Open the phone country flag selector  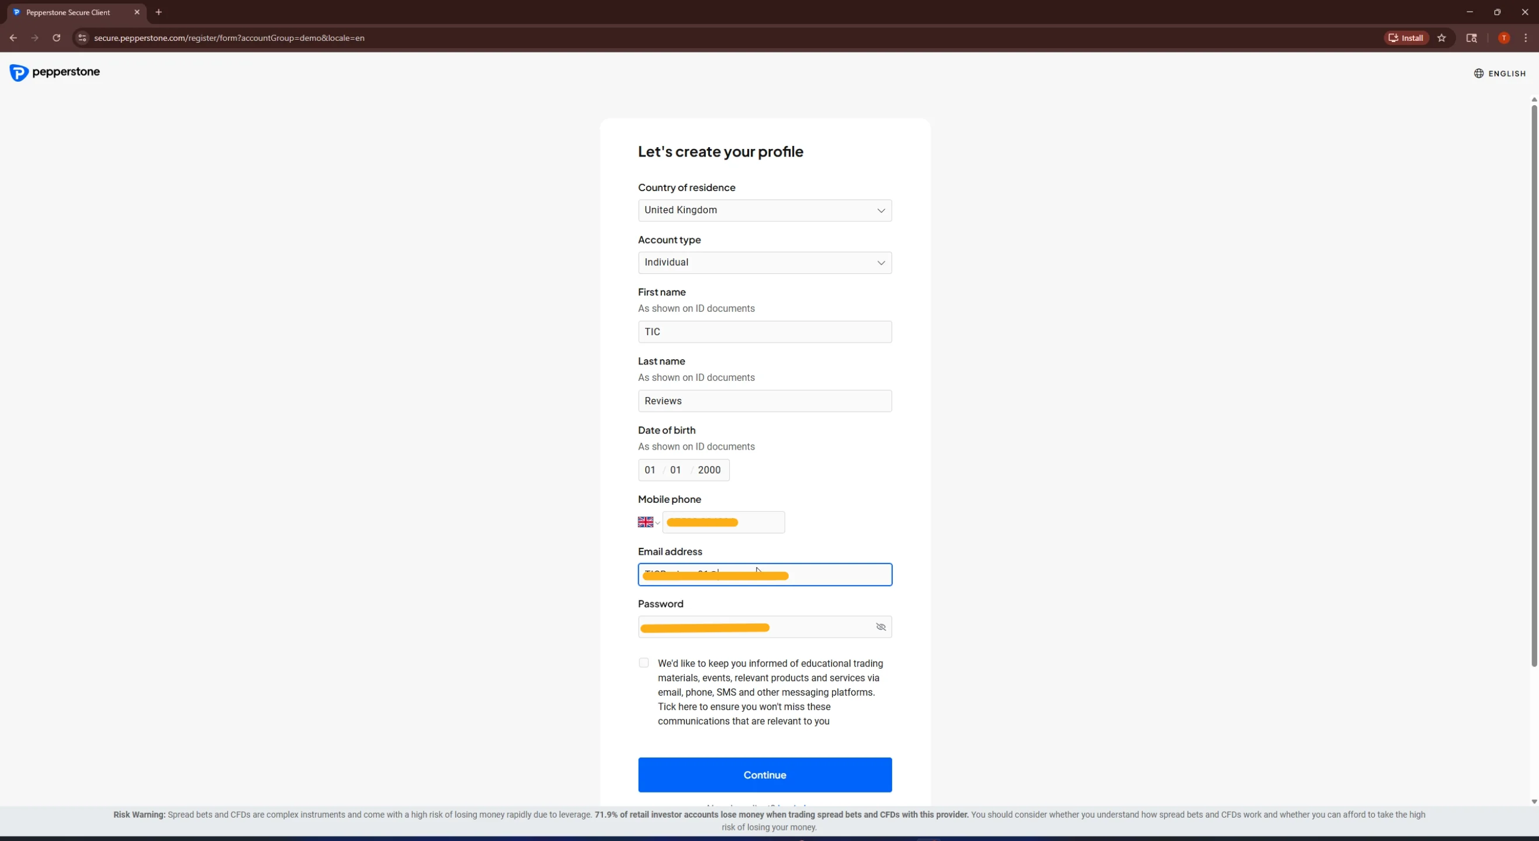pos(649,522)
